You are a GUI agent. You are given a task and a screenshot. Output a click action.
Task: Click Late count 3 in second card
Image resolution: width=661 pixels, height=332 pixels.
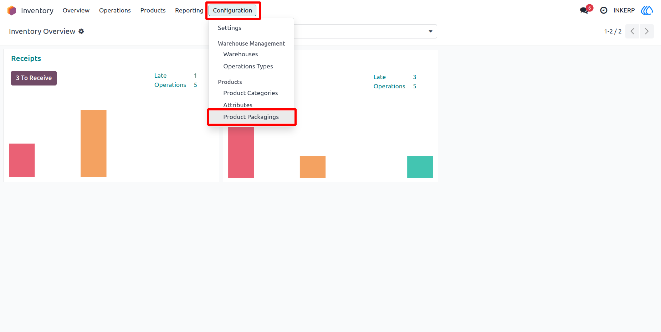[x=415, y=77]
